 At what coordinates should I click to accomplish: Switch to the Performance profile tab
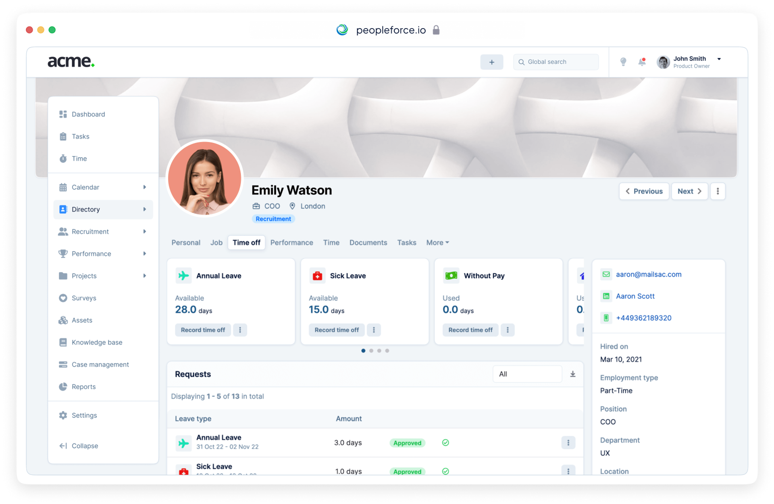click(x=291, y=242)
